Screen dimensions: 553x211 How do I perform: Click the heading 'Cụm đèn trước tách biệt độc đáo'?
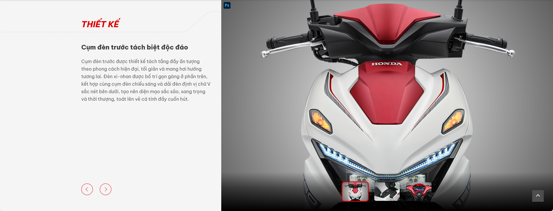(134, 47)
